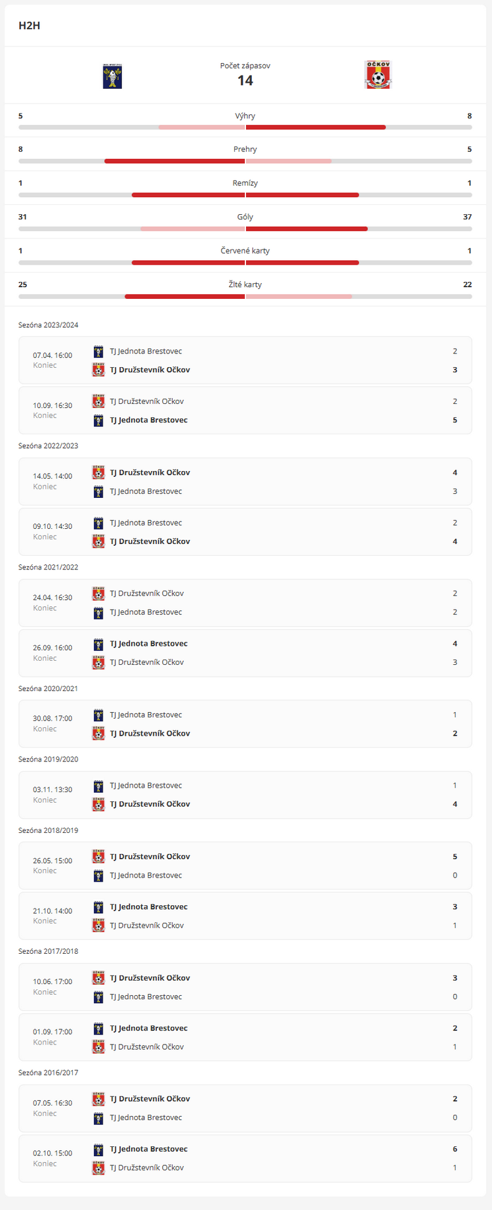This screenshot has width=492, height=1210.
Task: Open TJ Jednota Brestovec in the 21.10. 14:00 match
Action: tap(148, 907)
